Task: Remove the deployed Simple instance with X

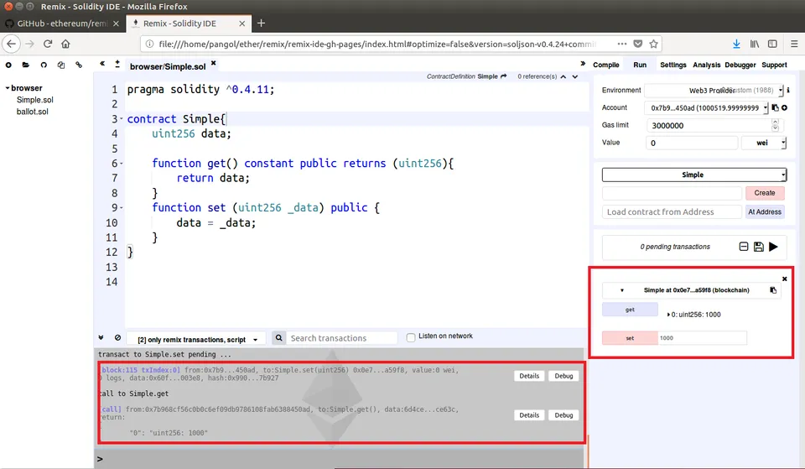Action: coord(785,279)
